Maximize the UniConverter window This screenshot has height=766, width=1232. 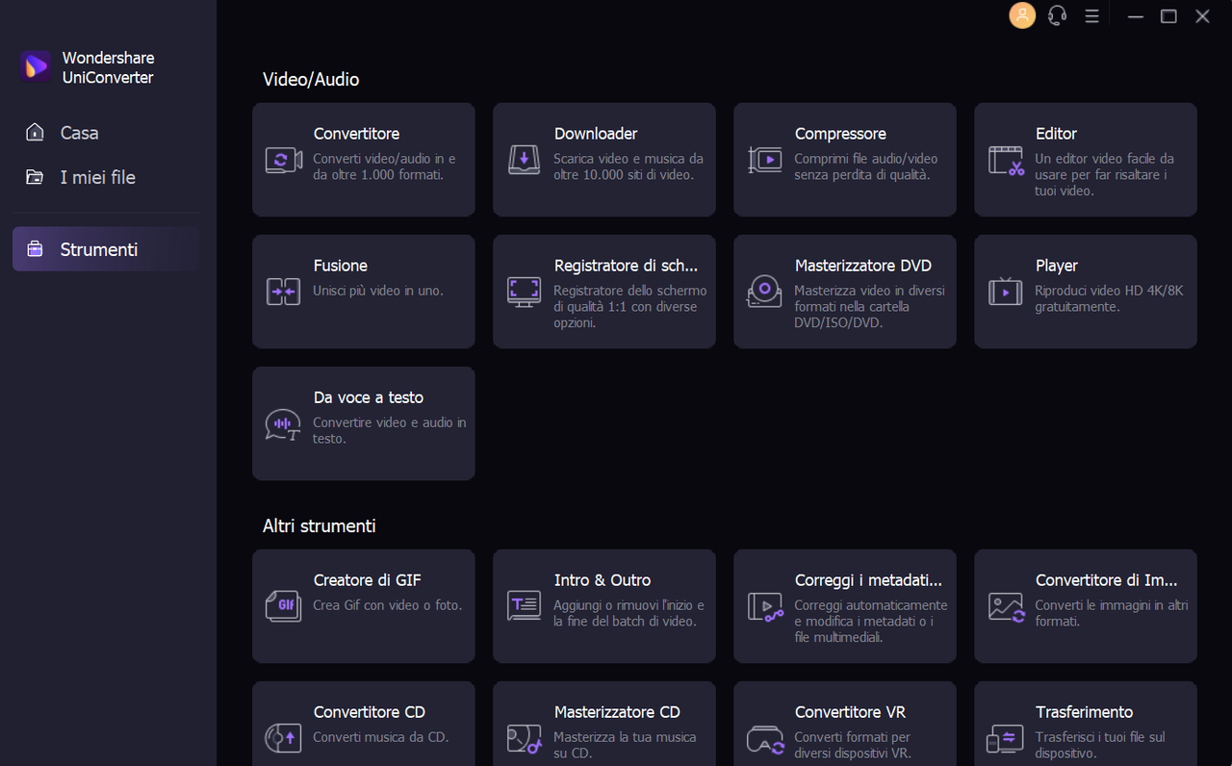point(1168,16)
